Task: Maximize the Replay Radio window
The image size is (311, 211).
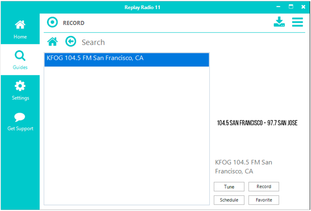Action: click(x=291, y=7)
